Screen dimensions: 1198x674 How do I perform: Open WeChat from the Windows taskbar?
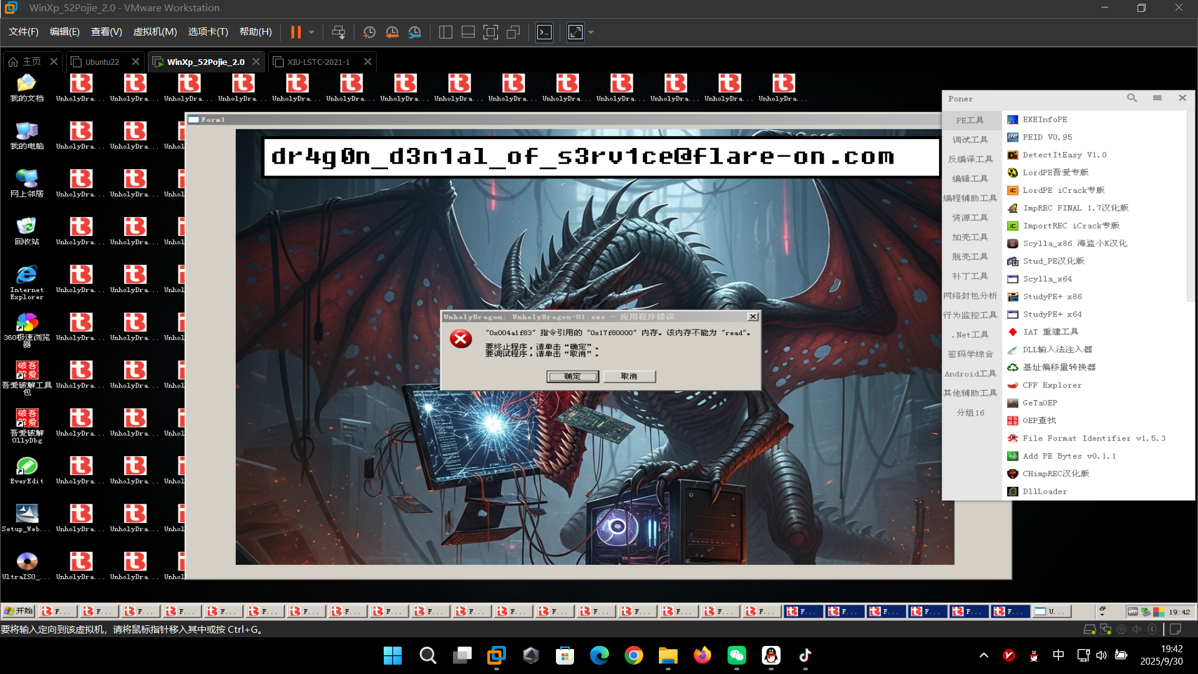(x=736, y=655)
